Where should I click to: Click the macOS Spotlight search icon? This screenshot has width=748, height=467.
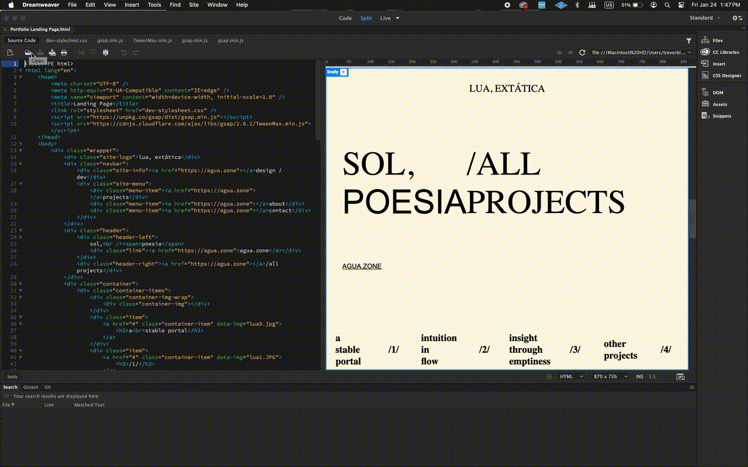pyautogui.click(x=667, y=5)
